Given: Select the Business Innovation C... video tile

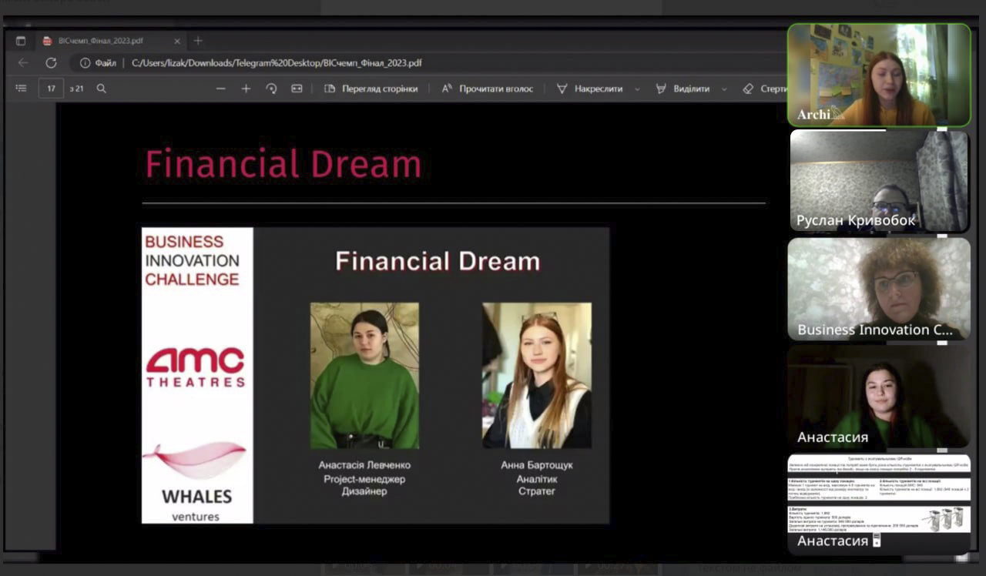Looking at the screenshot, I should pos(879,289).
